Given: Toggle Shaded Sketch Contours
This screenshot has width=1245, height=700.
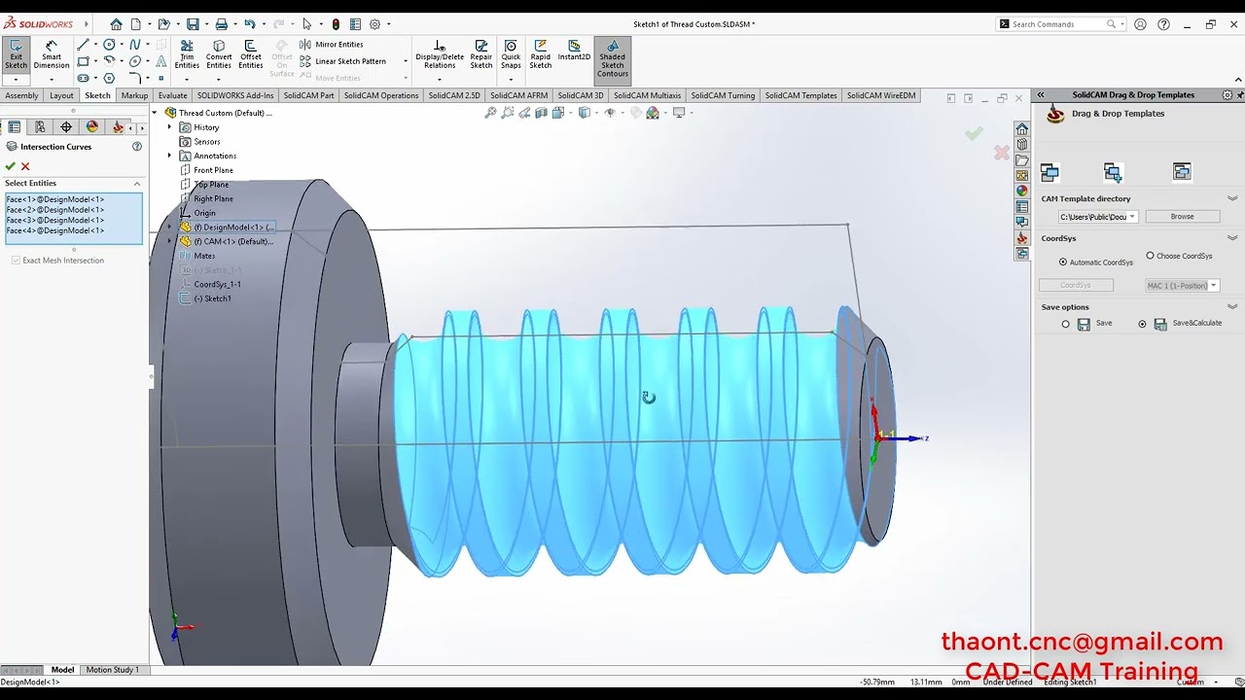Looking at the screenshot, I should pos(613,58).
